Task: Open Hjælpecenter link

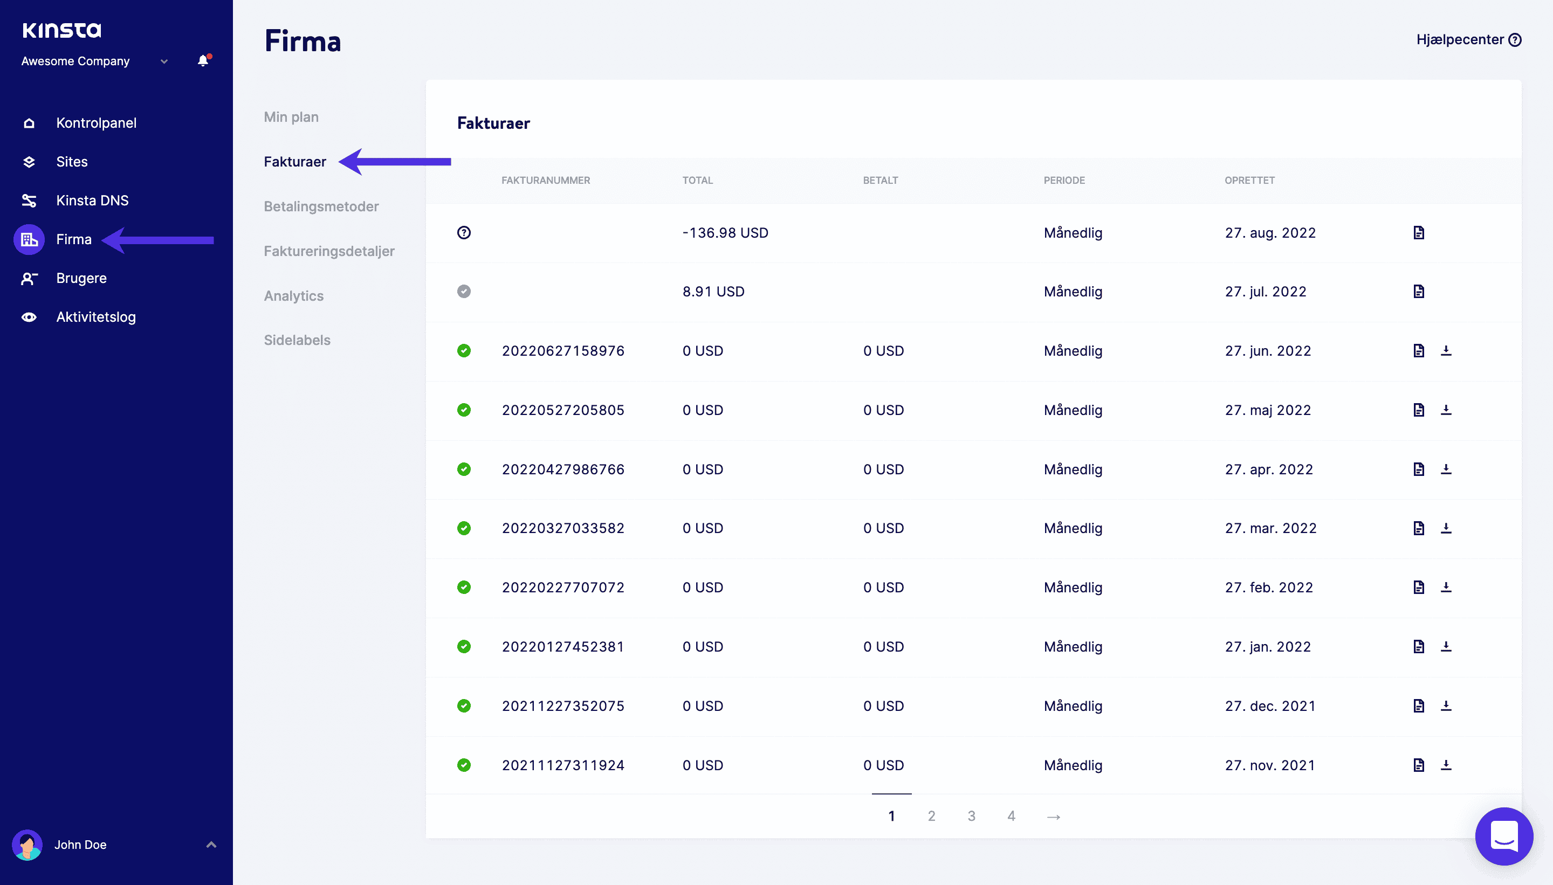Action: pyautogui.click(x=1468, y=39)
